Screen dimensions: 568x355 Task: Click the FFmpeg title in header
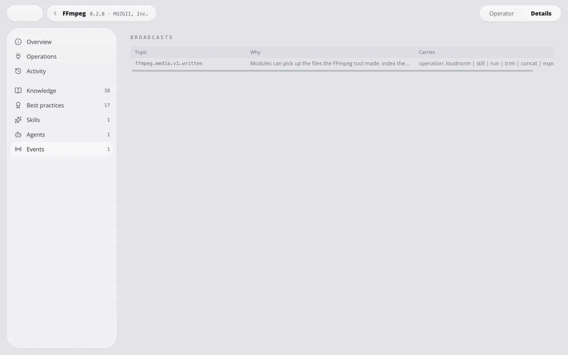[74, 13]
